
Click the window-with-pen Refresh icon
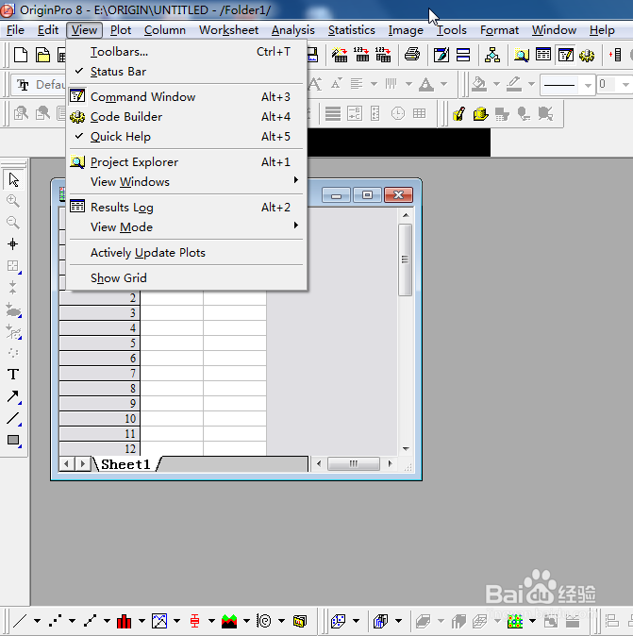pos(441,55)
